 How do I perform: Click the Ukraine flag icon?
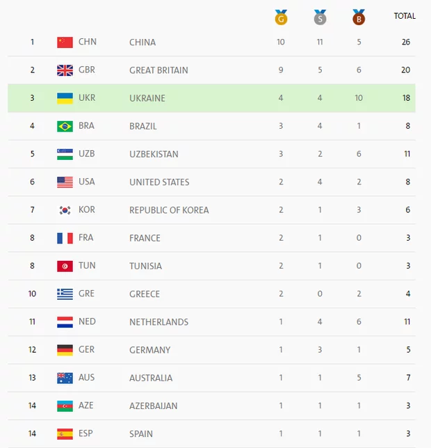pos(65,98)
